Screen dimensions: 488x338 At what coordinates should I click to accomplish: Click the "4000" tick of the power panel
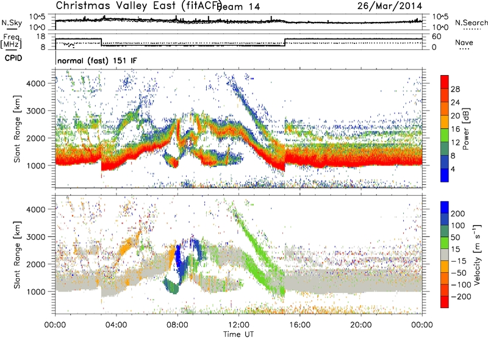point(35,84)
